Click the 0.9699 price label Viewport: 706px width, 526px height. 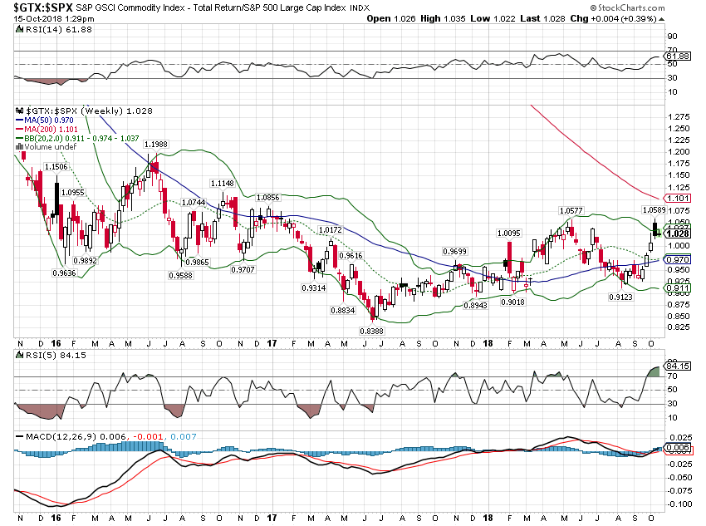455,252
